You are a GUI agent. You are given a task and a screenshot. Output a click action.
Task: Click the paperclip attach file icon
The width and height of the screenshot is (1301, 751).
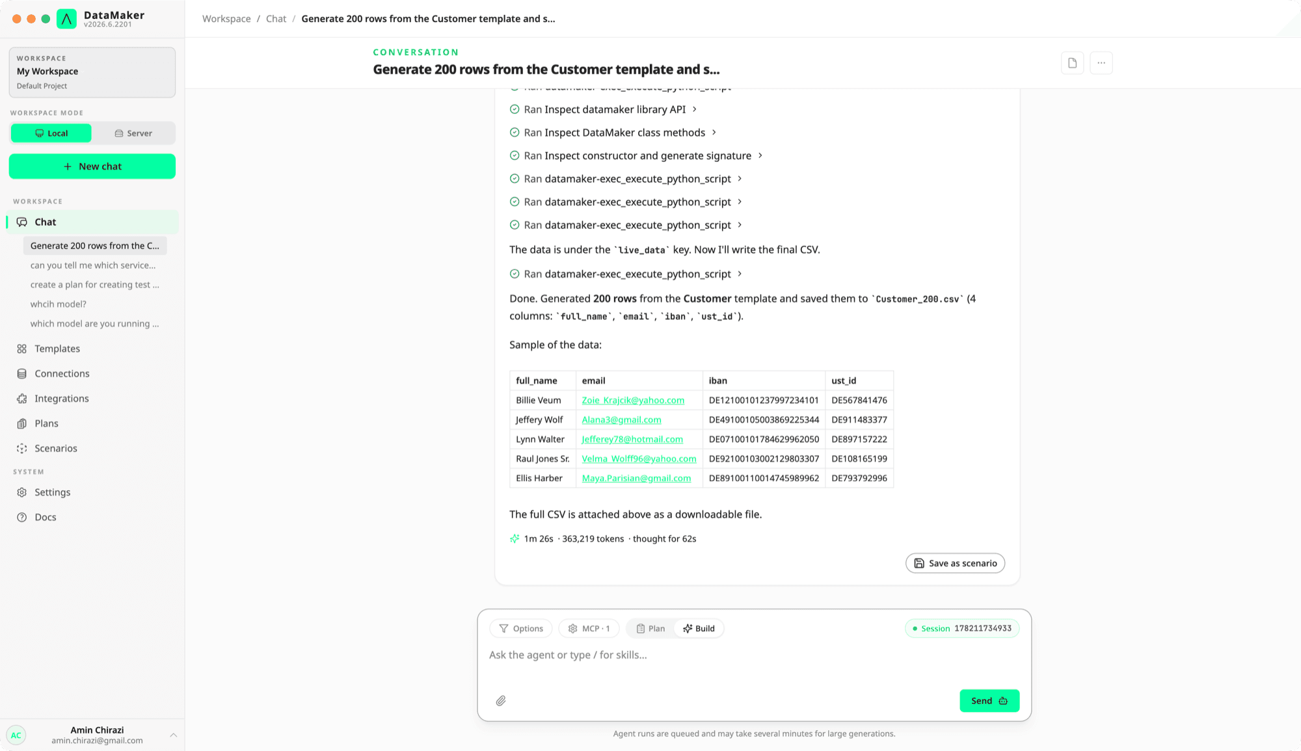pos(501,701)
